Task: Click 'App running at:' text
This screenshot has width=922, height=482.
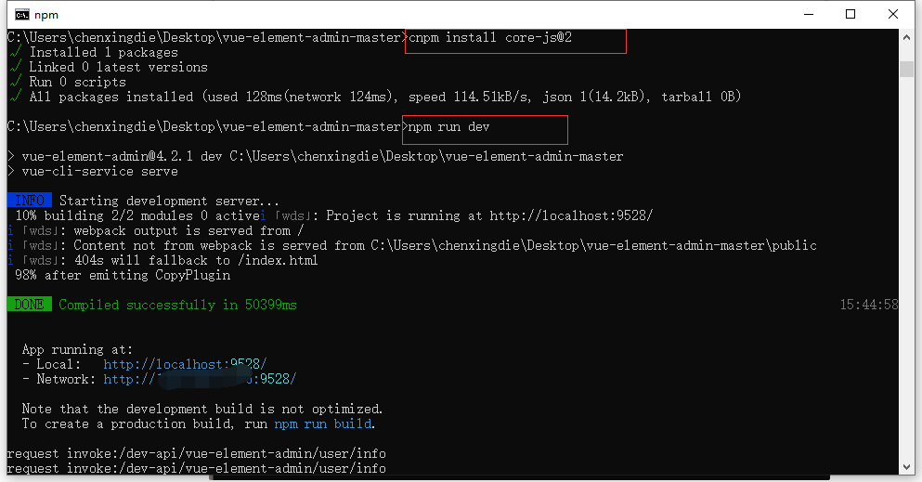Action: 78,349
